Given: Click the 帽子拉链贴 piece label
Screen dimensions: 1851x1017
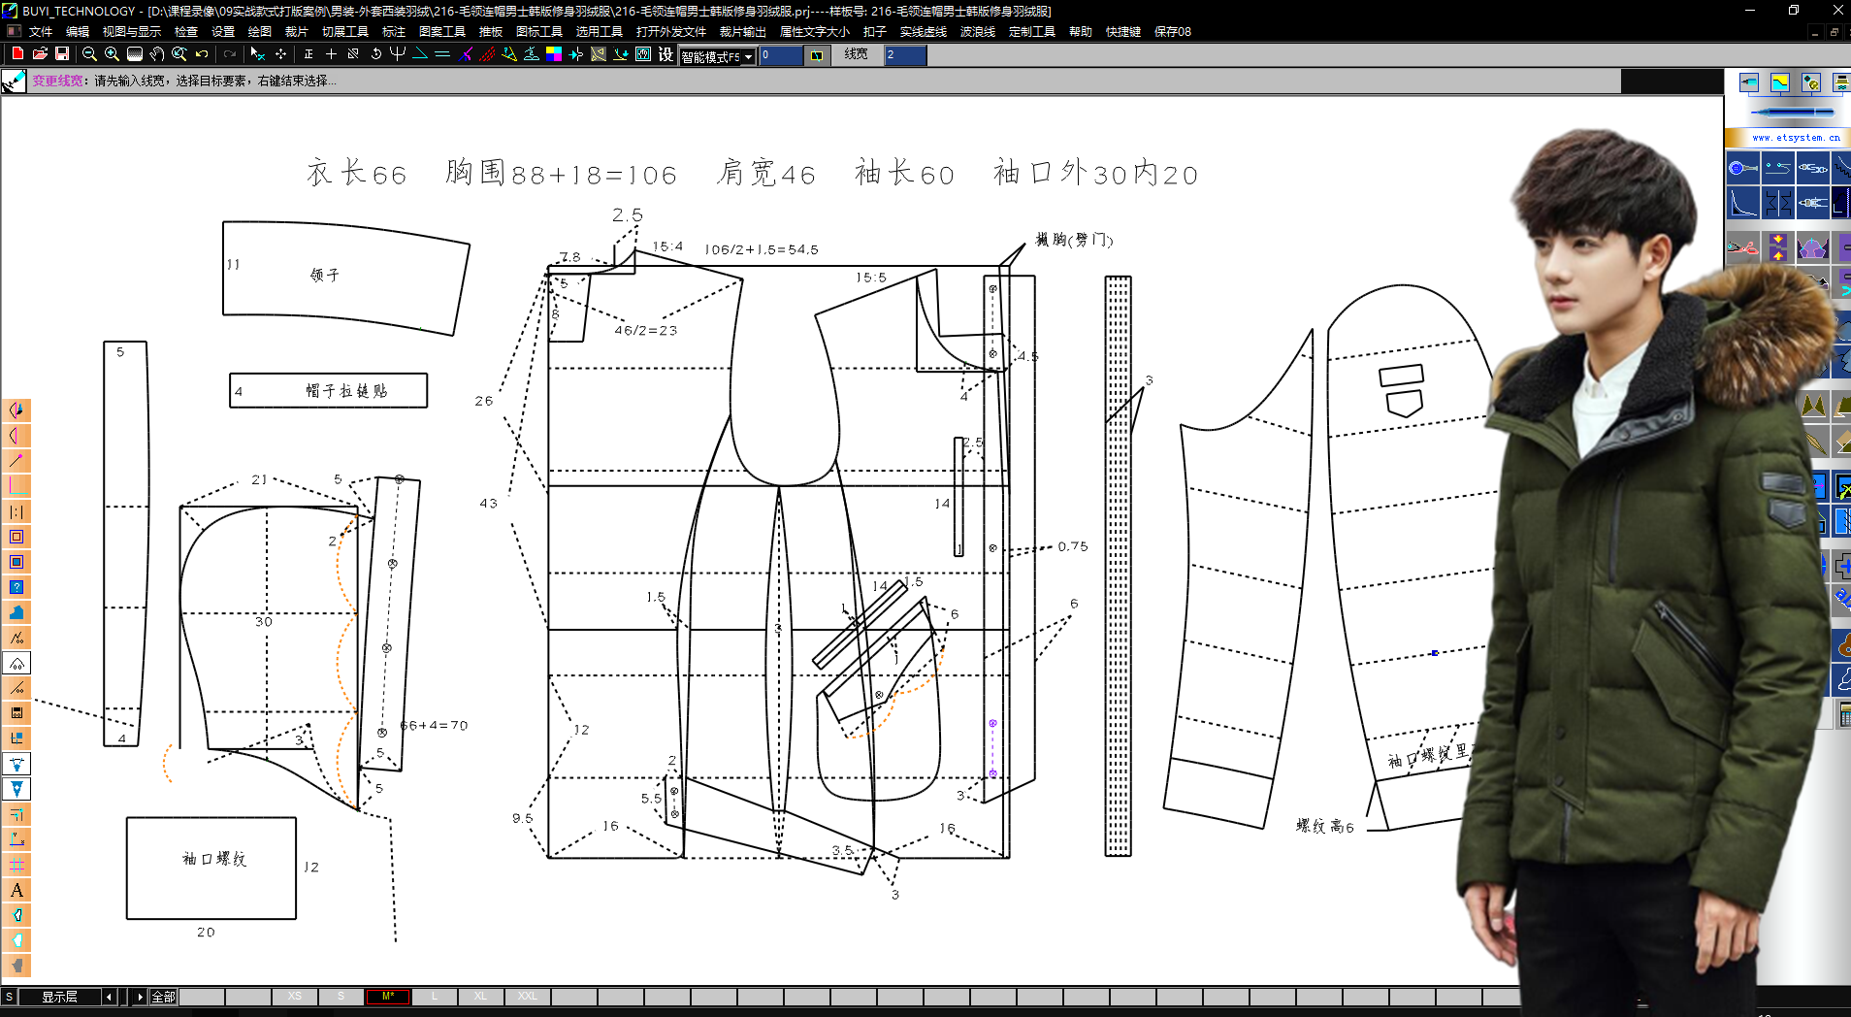Looking at the screenshot, I should pos(346,390).
